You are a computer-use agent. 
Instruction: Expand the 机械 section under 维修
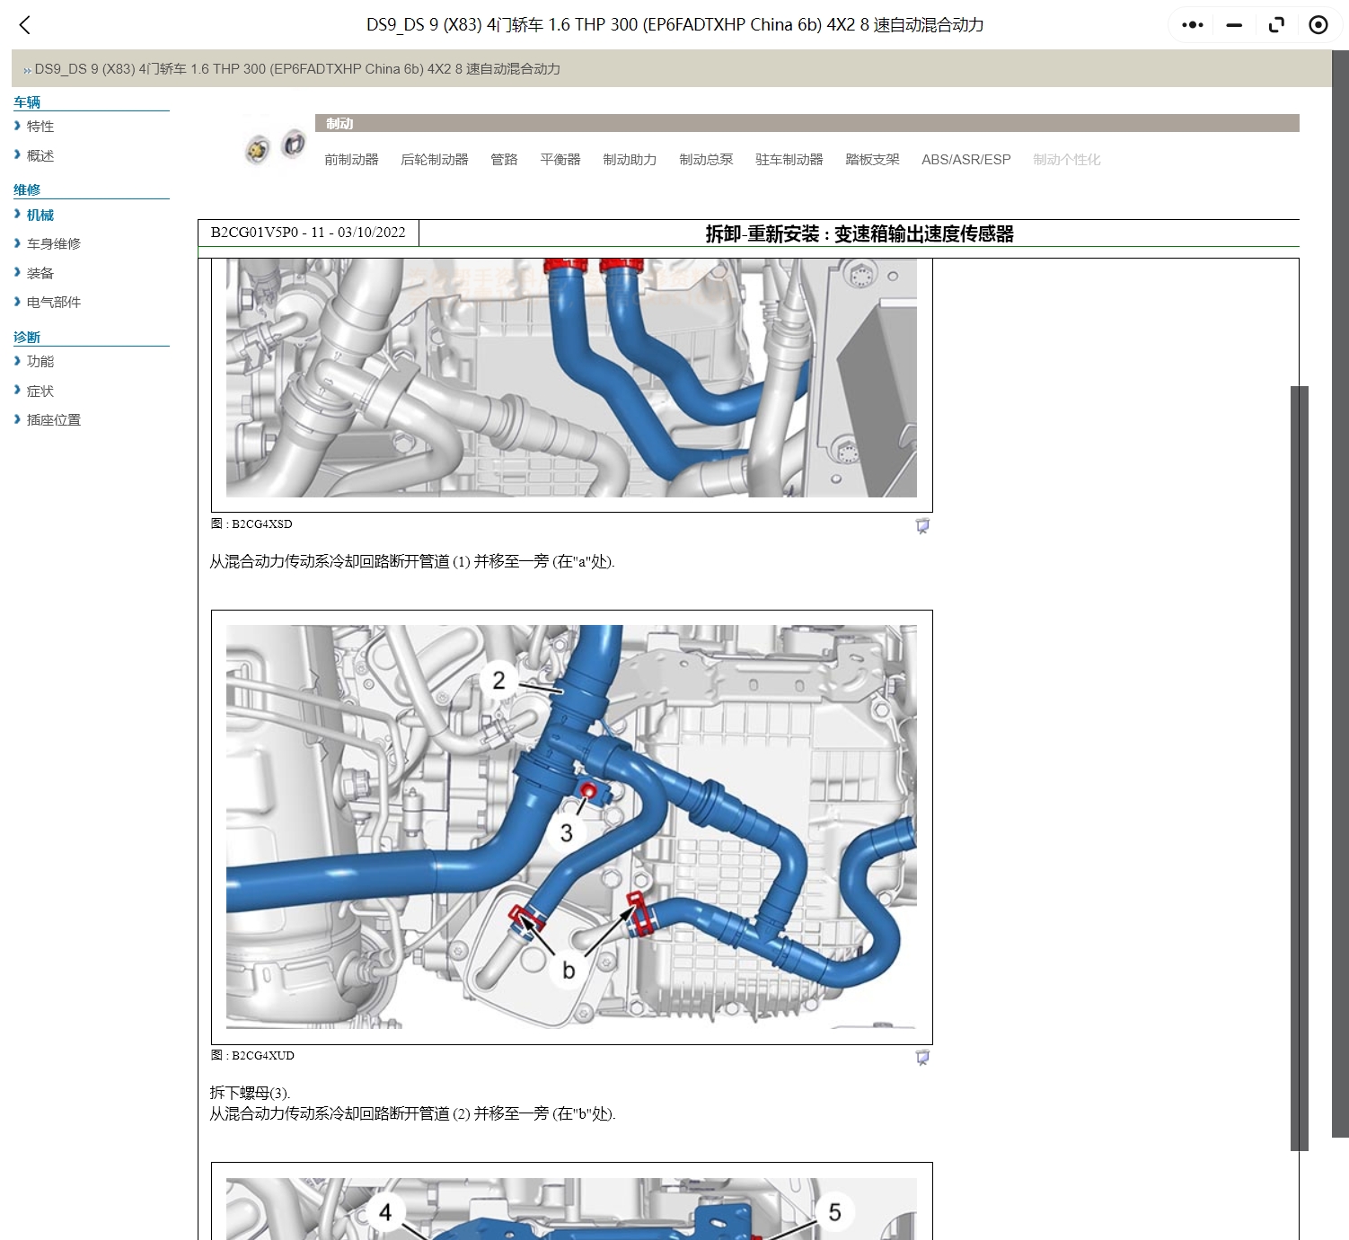(x=40, y=215)
